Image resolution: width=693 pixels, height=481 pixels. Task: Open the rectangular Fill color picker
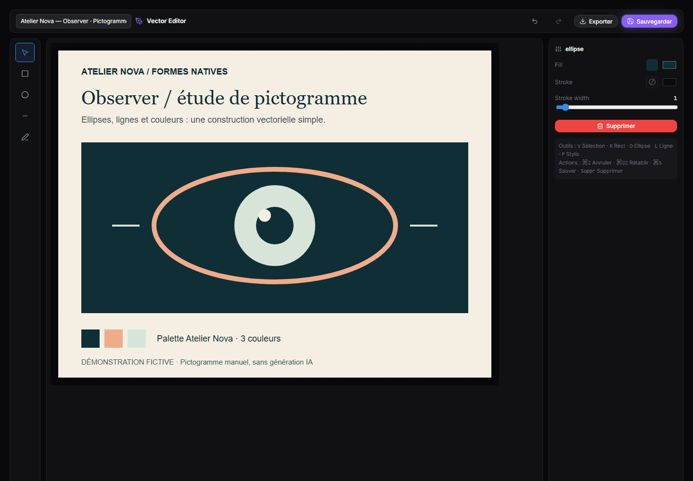(x=669, y=65)
